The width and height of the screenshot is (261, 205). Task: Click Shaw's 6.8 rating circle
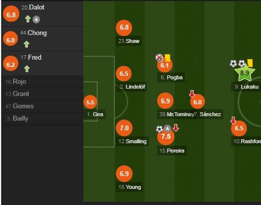point(124,27)
